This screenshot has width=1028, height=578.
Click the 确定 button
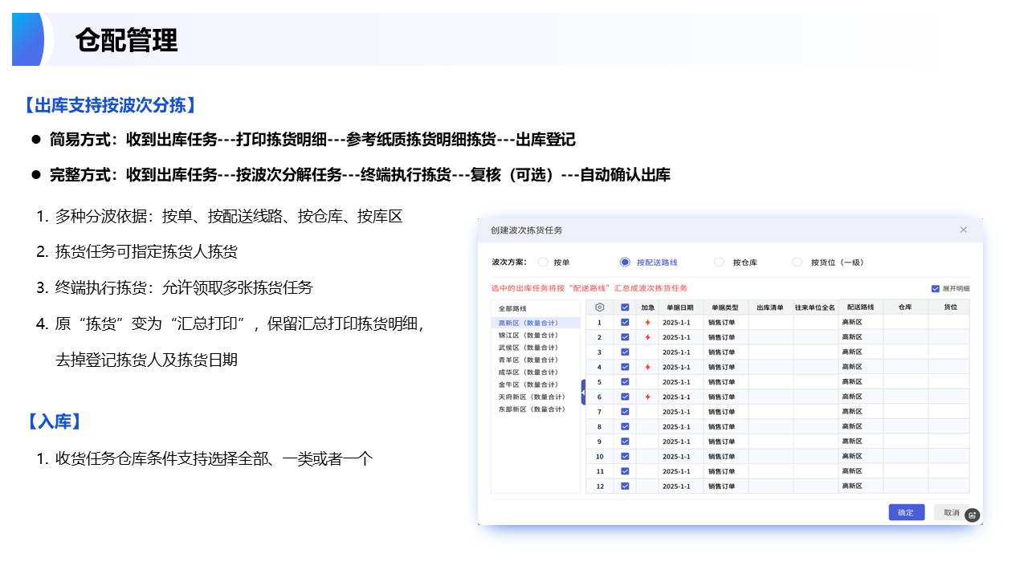906,512
